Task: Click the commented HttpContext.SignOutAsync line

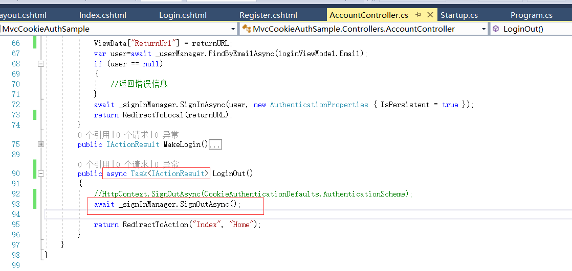Action: pyautogui.click(x=253, y=194)
